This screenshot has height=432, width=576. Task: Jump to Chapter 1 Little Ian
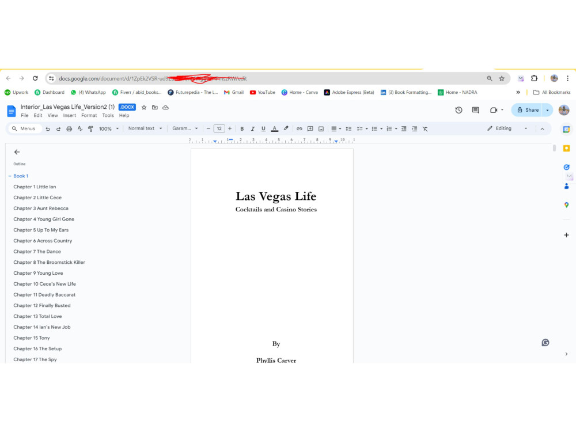pos(35,187)
